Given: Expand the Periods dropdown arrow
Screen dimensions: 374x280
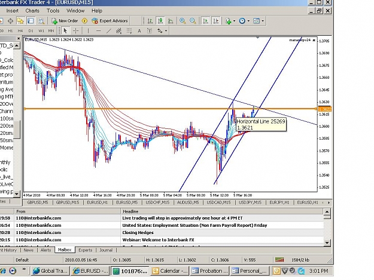Looking at the screenshot, I should (x=248, y=21).
